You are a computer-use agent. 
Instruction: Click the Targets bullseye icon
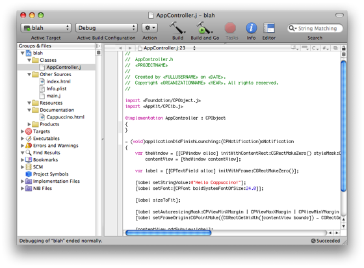[29, 131]
